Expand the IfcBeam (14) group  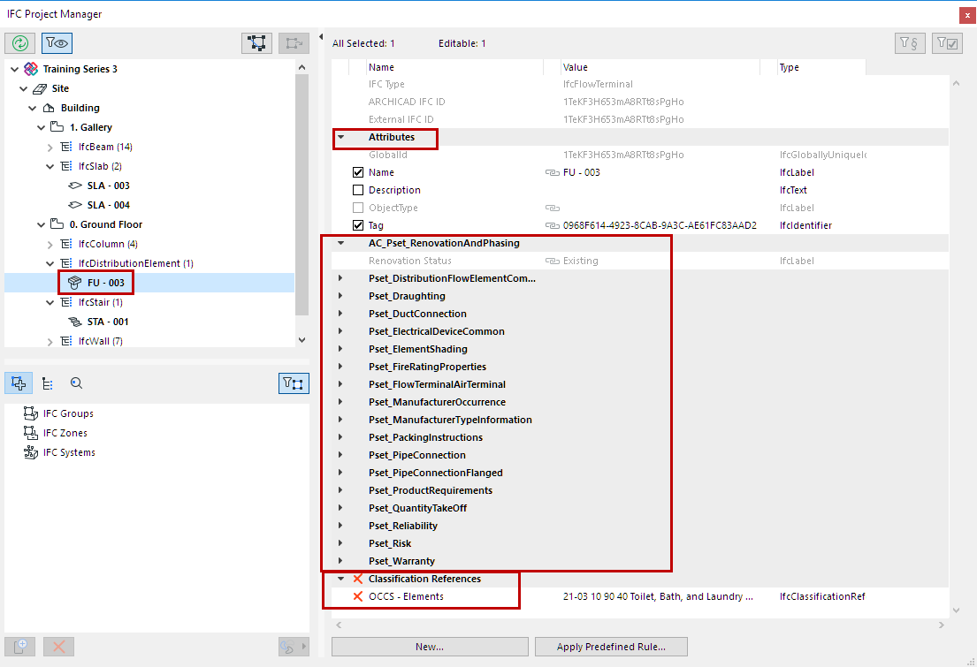tap(50, 147)
